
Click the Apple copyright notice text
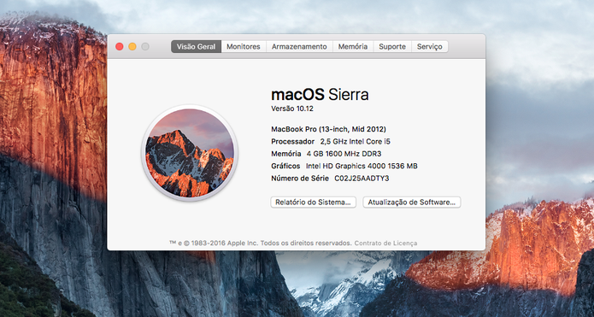pyautogui.click(x=261, y=244)
